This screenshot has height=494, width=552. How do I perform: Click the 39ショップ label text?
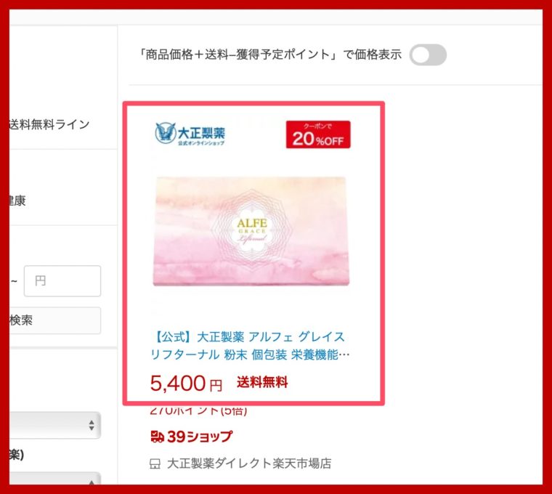click(200, 437)
